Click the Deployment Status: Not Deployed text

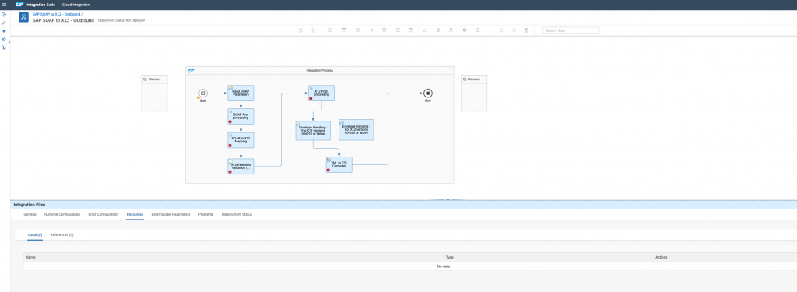tap(121, 21)
